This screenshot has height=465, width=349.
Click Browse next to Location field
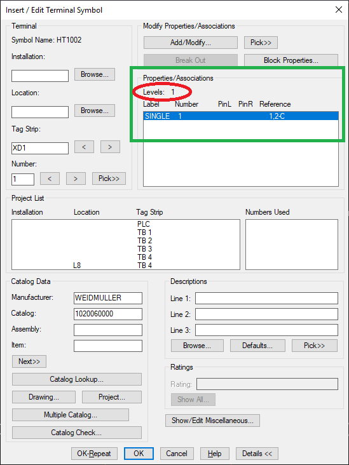pyautogui.click(x=94, y=111)
